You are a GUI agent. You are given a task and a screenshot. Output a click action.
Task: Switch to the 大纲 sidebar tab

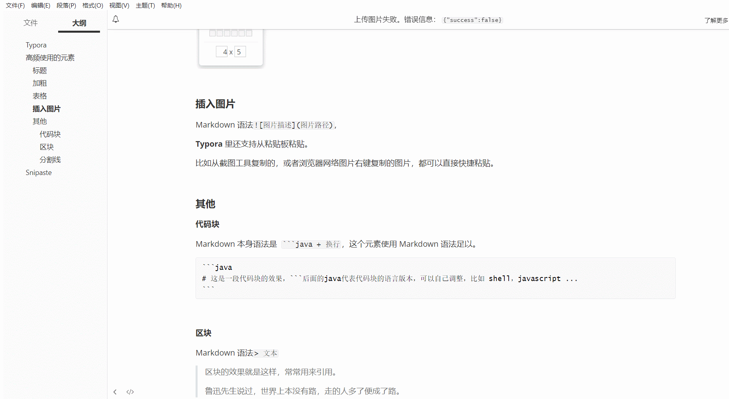pyautogui.click(x=79, y=23)
